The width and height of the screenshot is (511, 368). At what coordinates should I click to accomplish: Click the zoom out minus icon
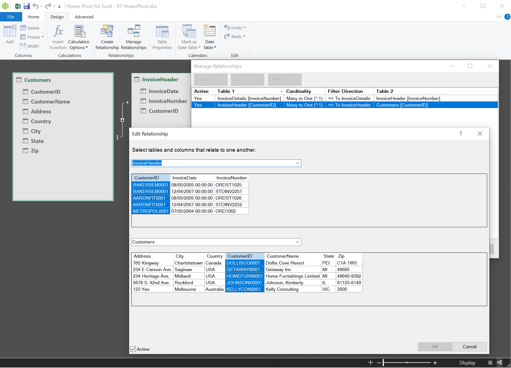click(x=379, y=363)
